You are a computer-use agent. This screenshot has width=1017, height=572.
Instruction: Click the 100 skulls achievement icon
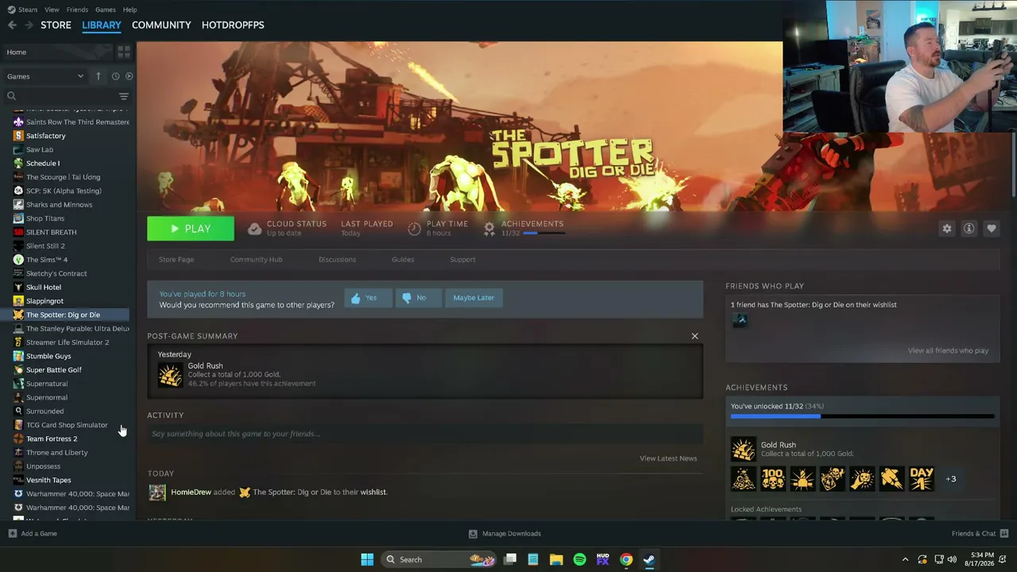[773, 479]
